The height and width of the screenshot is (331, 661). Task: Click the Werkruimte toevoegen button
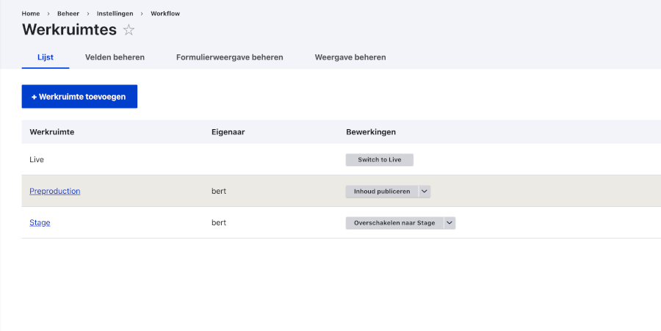coord(79,96)
